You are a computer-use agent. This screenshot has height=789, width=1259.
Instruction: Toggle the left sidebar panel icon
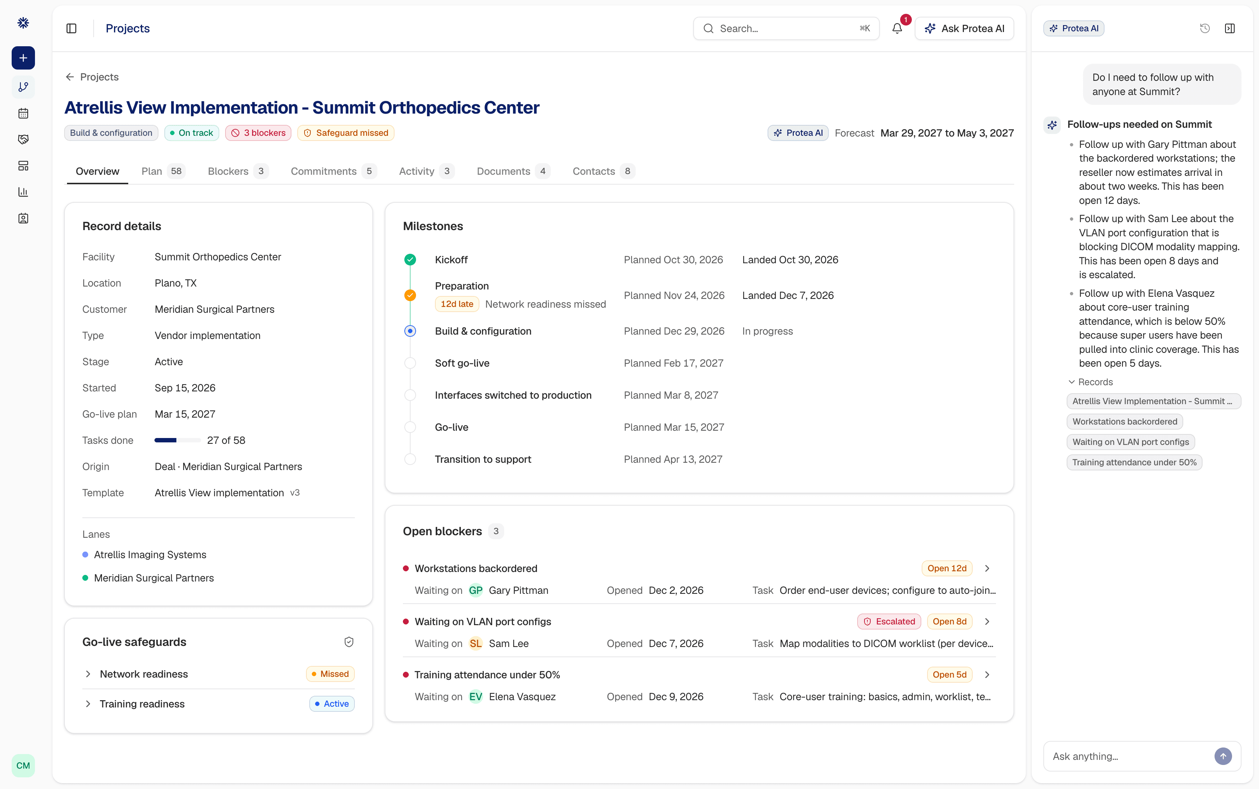(x=71, y=29)
